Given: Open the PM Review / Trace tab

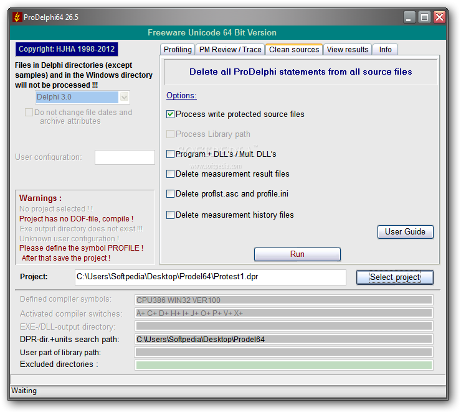Looking at the screenshot, I should pos(230,49).
